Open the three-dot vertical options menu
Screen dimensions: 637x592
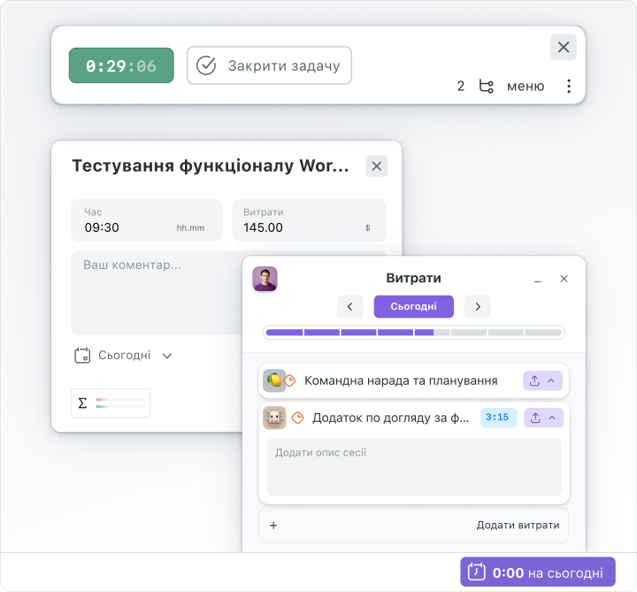pos(569,86)
